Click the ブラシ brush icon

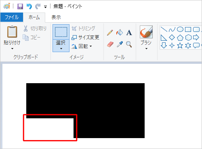tap(146, 32)
